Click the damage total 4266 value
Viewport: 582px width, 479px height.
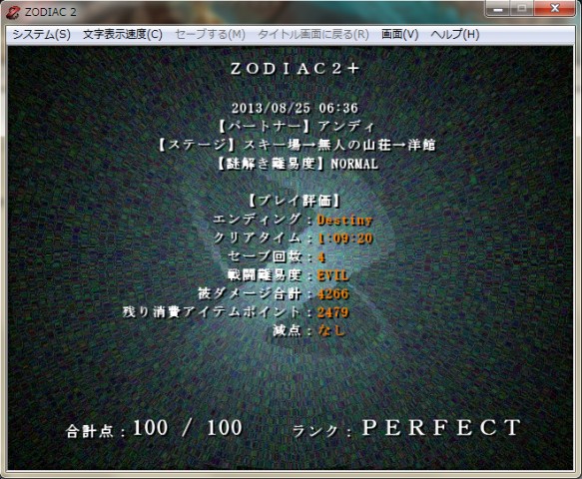pos(333,293)
